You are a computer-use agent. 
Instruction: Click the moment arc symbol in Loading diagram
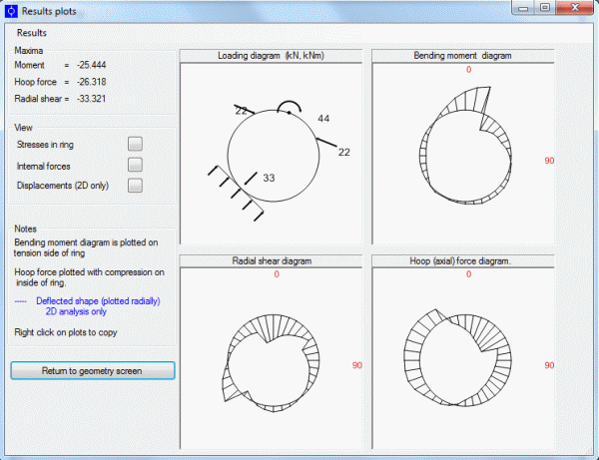(x=290, y=108)
